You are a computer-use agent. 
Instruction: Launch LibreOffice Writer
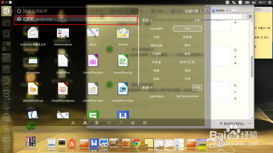pos(123,92)
